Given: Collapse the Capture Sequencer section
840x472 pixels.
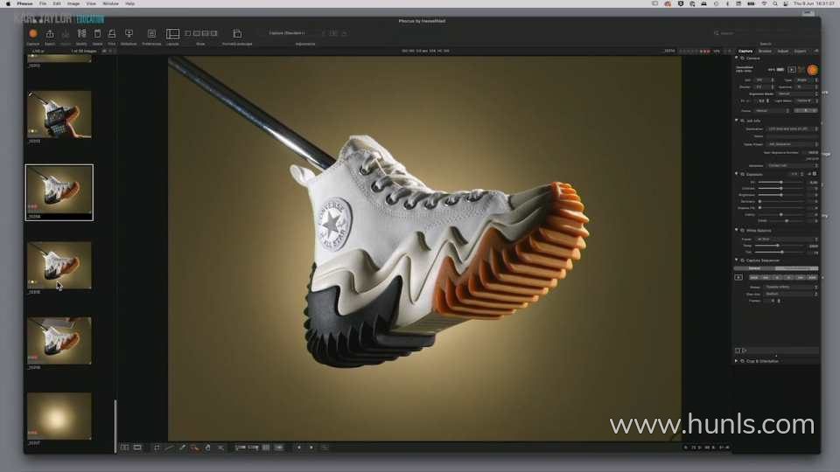Looking at the screenshot, I should pyautogui.click(x=736, y=260).
